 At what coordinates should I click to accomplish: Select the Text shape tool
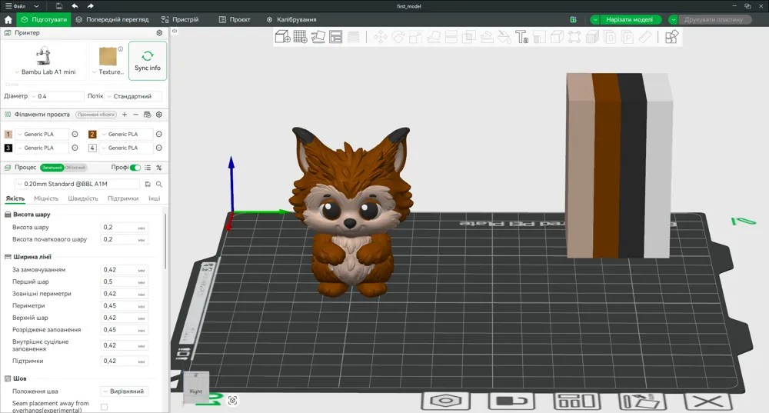click(x=521, y=37)
